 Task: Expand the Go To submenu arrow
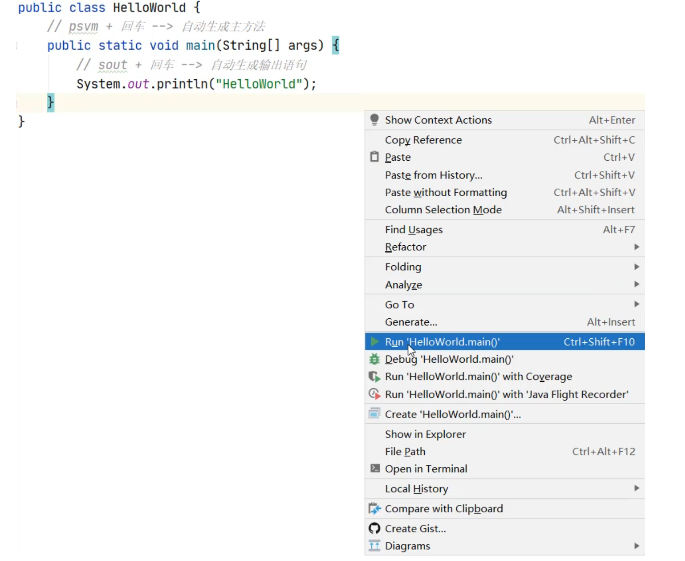tap(636, 304)
